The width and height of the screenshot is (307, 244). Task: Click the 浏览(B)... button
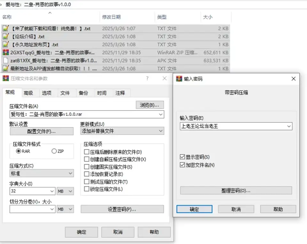click(x=150, y=105)
